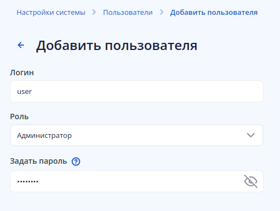Open the password help question-mark icon
This screenshot has height=211, width=280.
(x=76, y=162)
